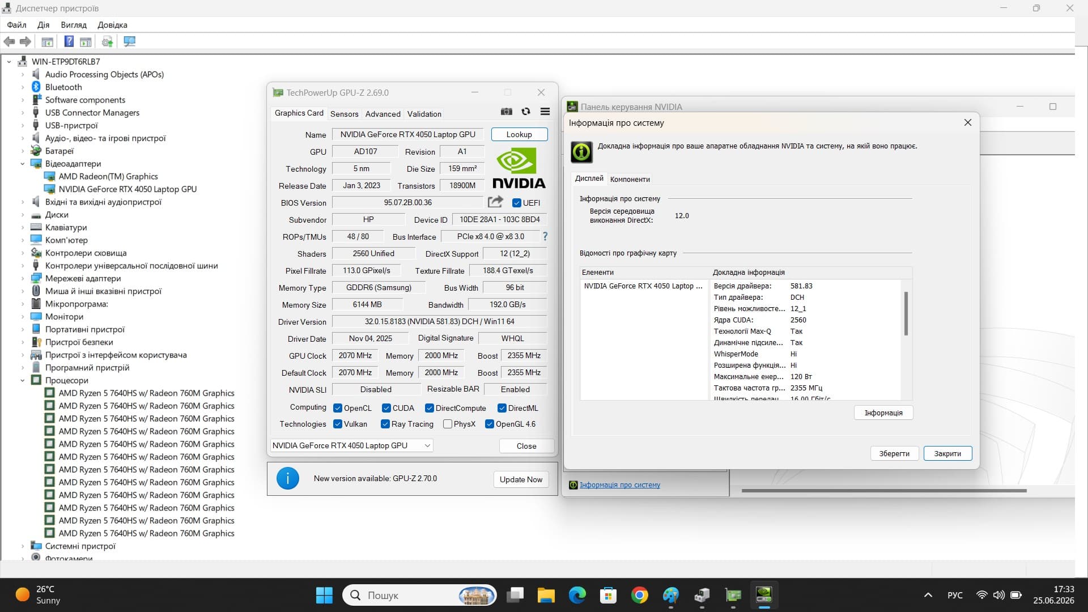Screen dimensions: 1088x612
Task: Toggle the UEFI checkbox
Action: point(516,203)
